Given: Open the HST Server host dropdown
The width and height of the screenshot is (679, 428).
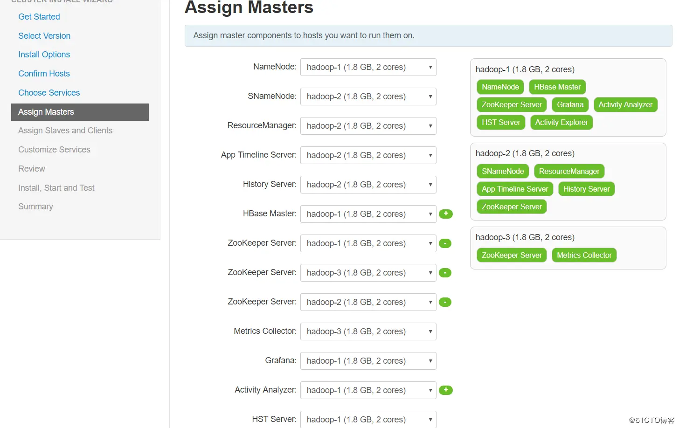Looking at the screenshot, I should pyautogui.click(x=368, y=419).
